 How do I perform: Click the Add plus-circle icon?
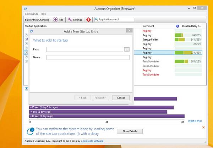click(x=55, y=19)
